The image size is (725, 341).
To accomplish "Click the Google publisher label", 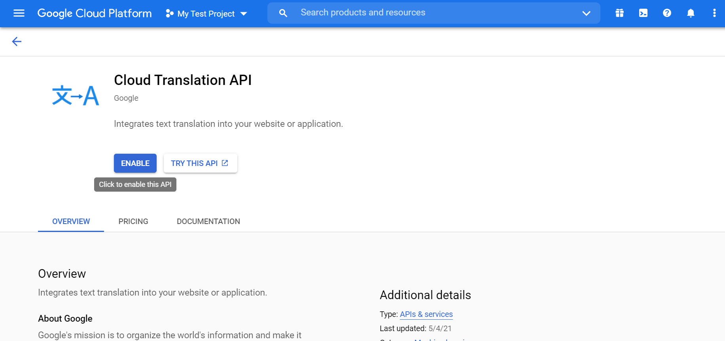I will 126,98.
